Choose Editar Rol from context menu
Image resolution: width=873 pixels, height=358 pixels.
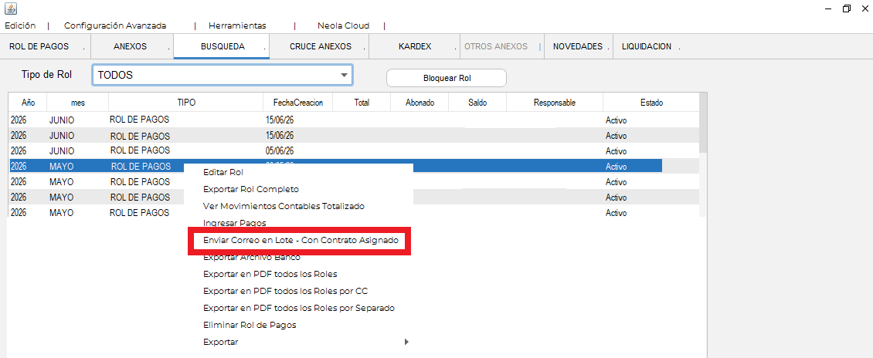[223, 172]
